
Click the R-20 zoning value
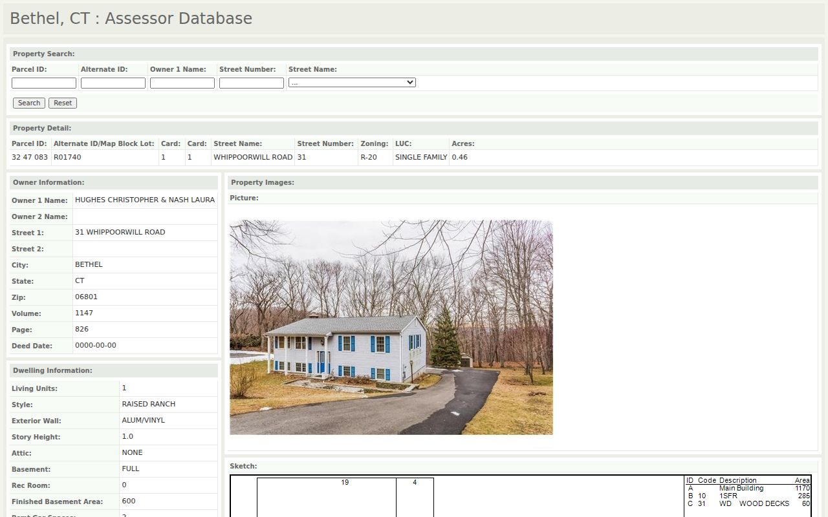pos(369,157)
